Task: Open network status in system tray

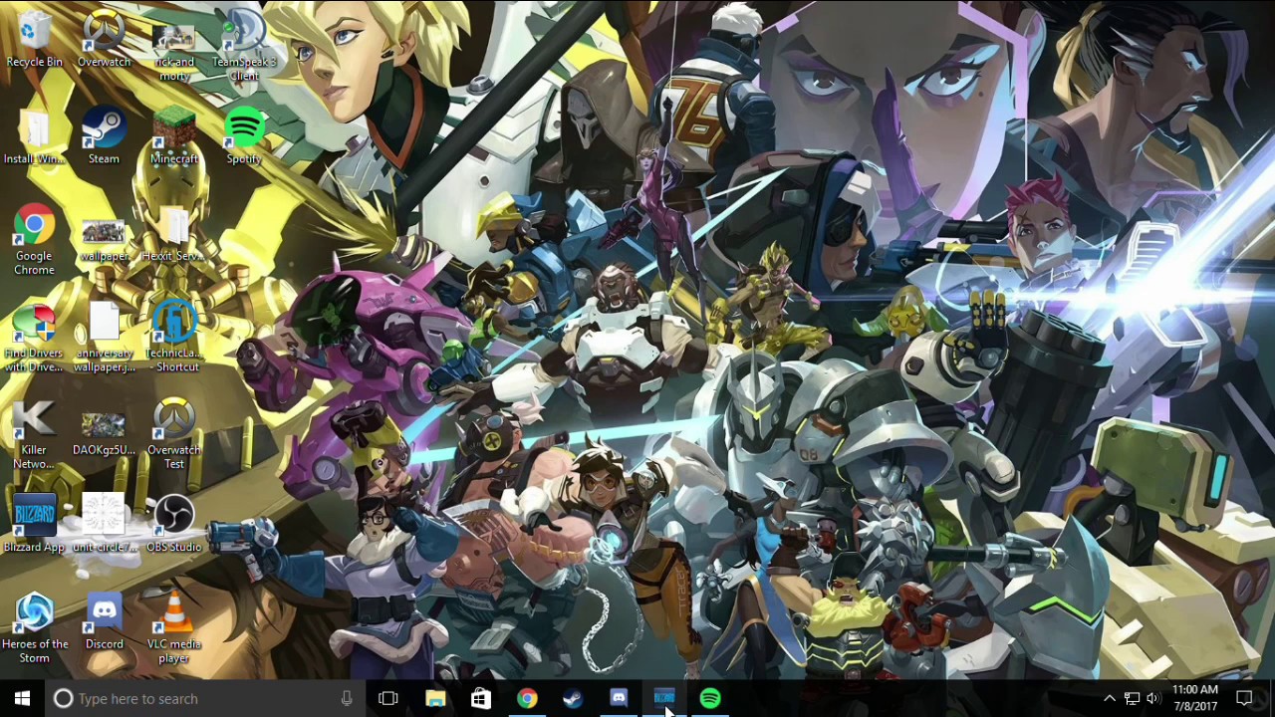Action: click(x=1132, y=698)
